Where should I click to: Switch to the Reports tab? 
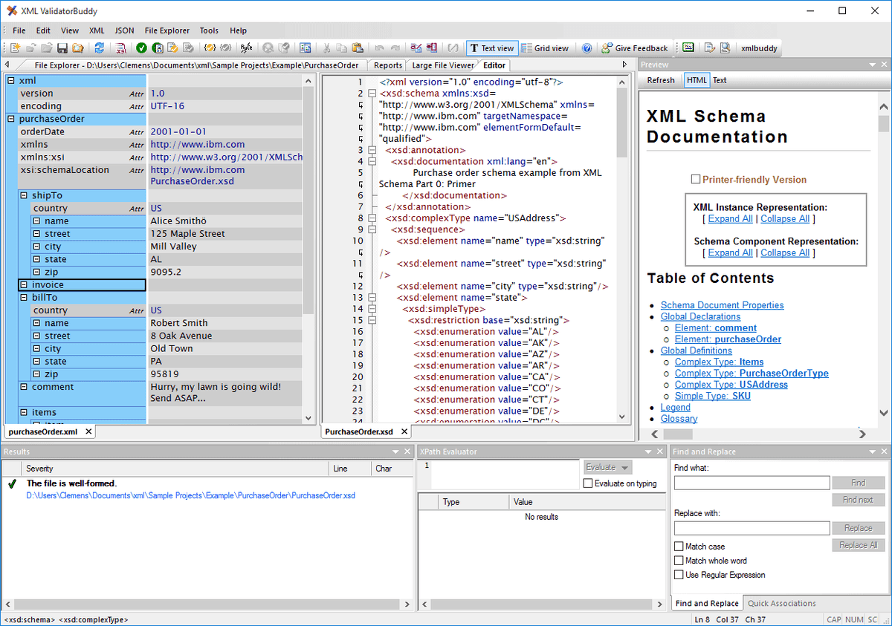coord(388,65)
